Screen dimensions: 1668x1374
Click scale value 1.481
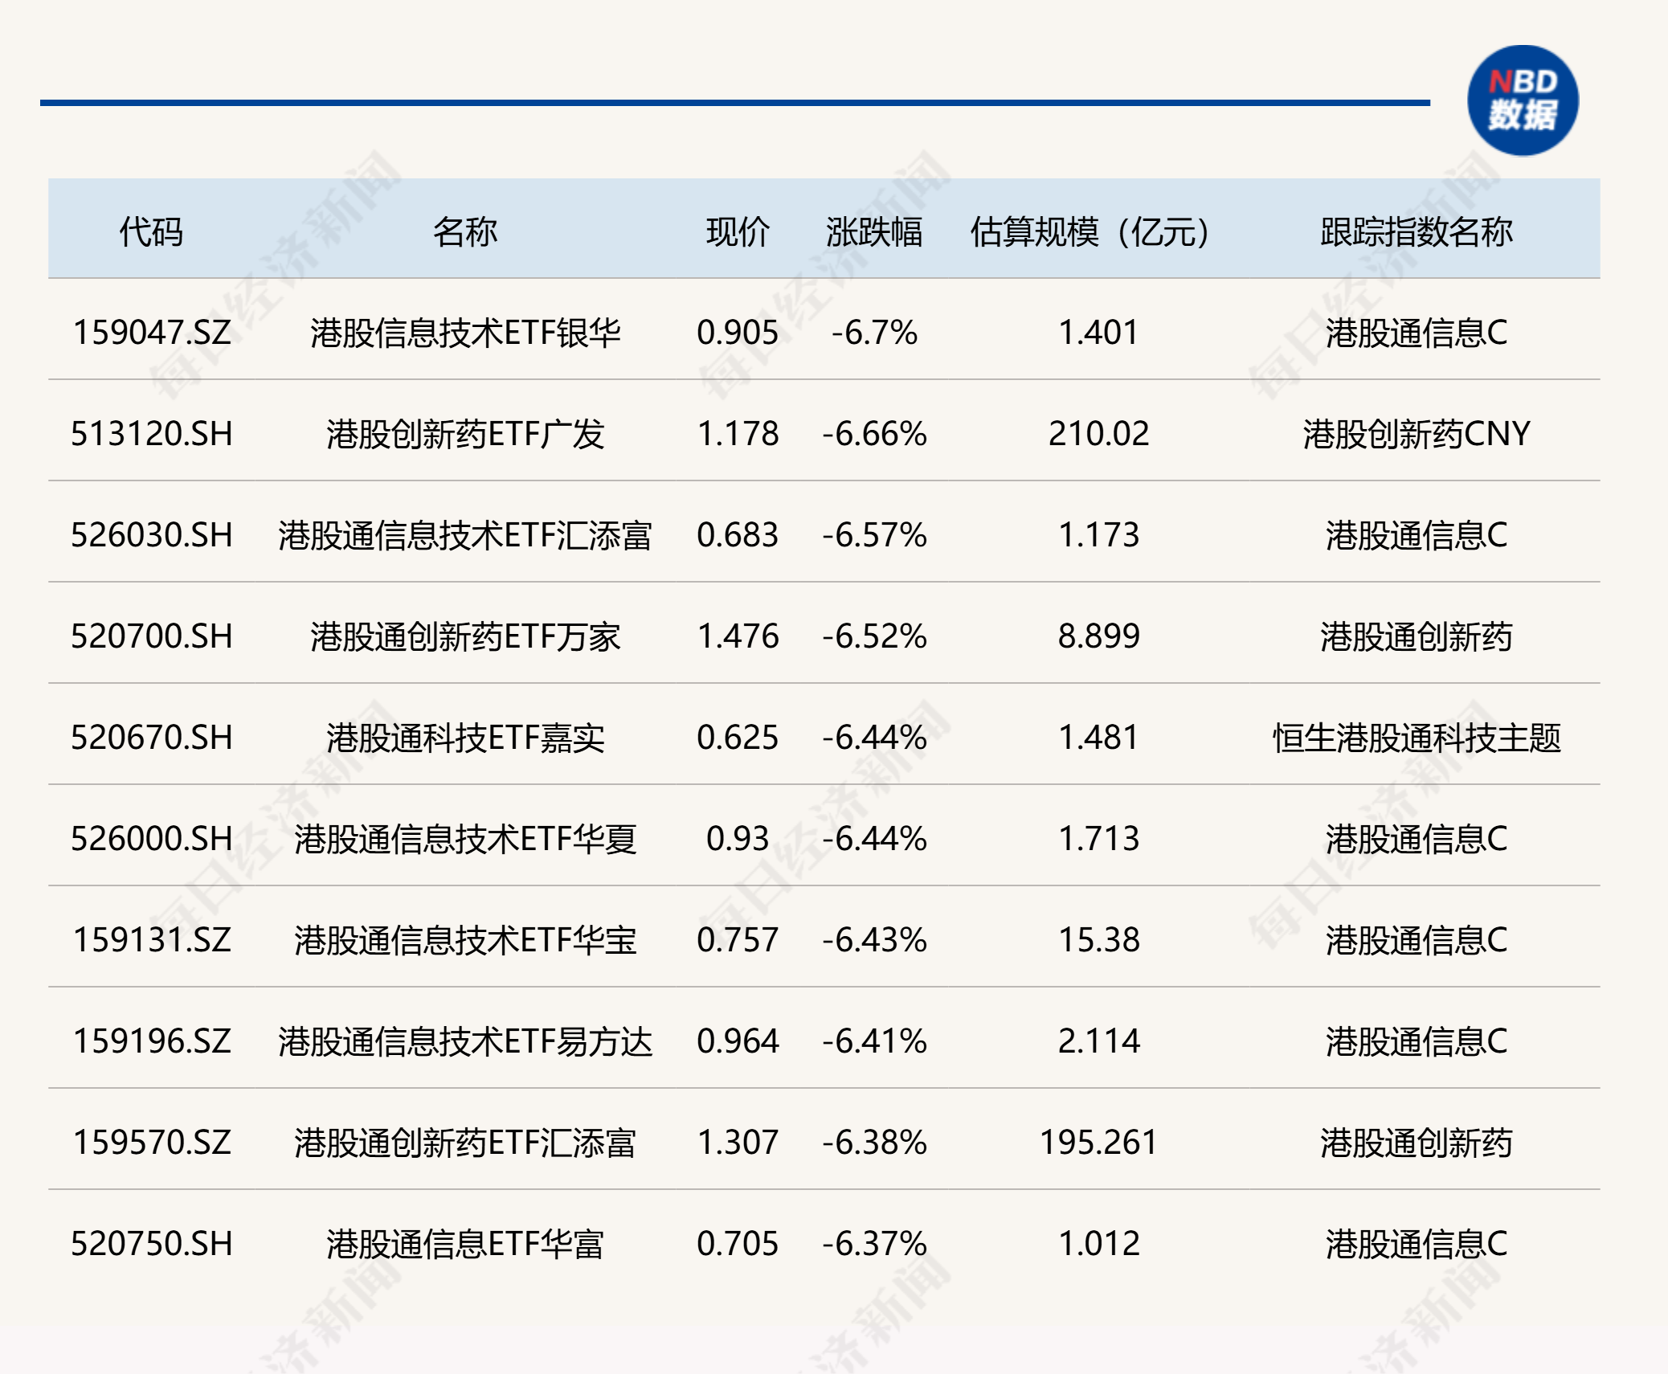tap(1098, 738)
